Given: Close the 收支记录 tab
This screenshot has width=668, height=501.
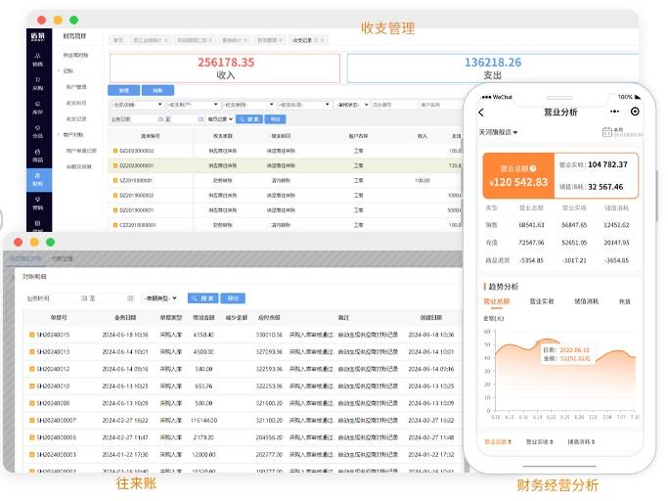Looking at the screenshot, I should click(x=322, y=40).
